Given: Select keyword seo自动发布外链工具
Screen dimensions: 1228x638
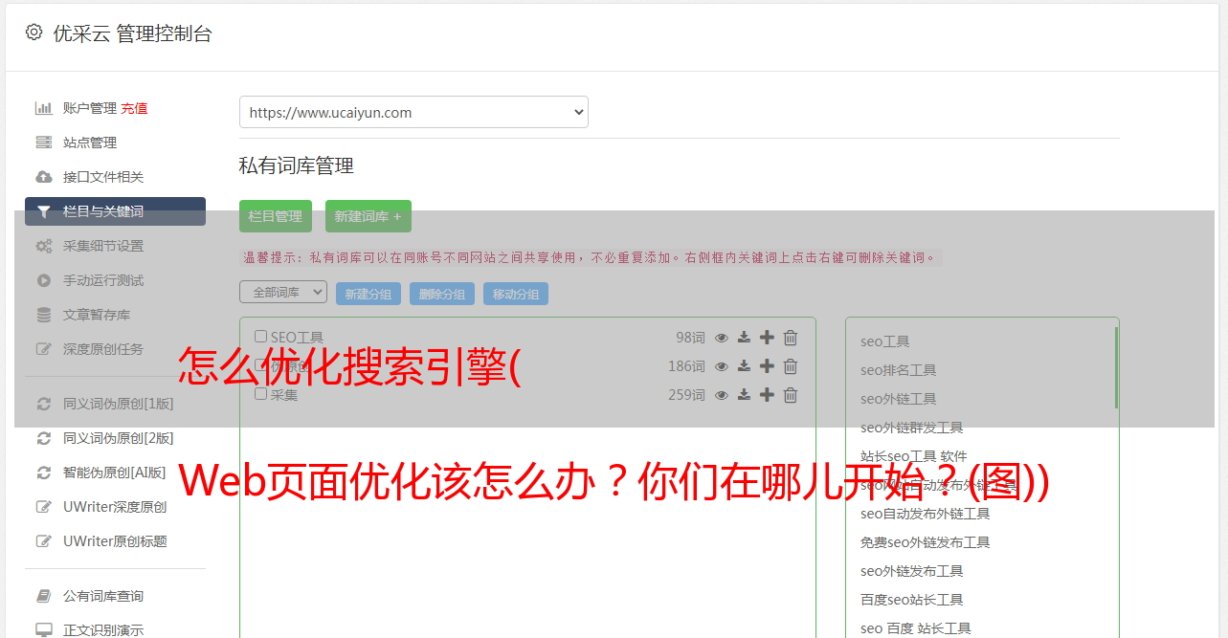Looking at the screenshot, I should (x=926, y=514).
